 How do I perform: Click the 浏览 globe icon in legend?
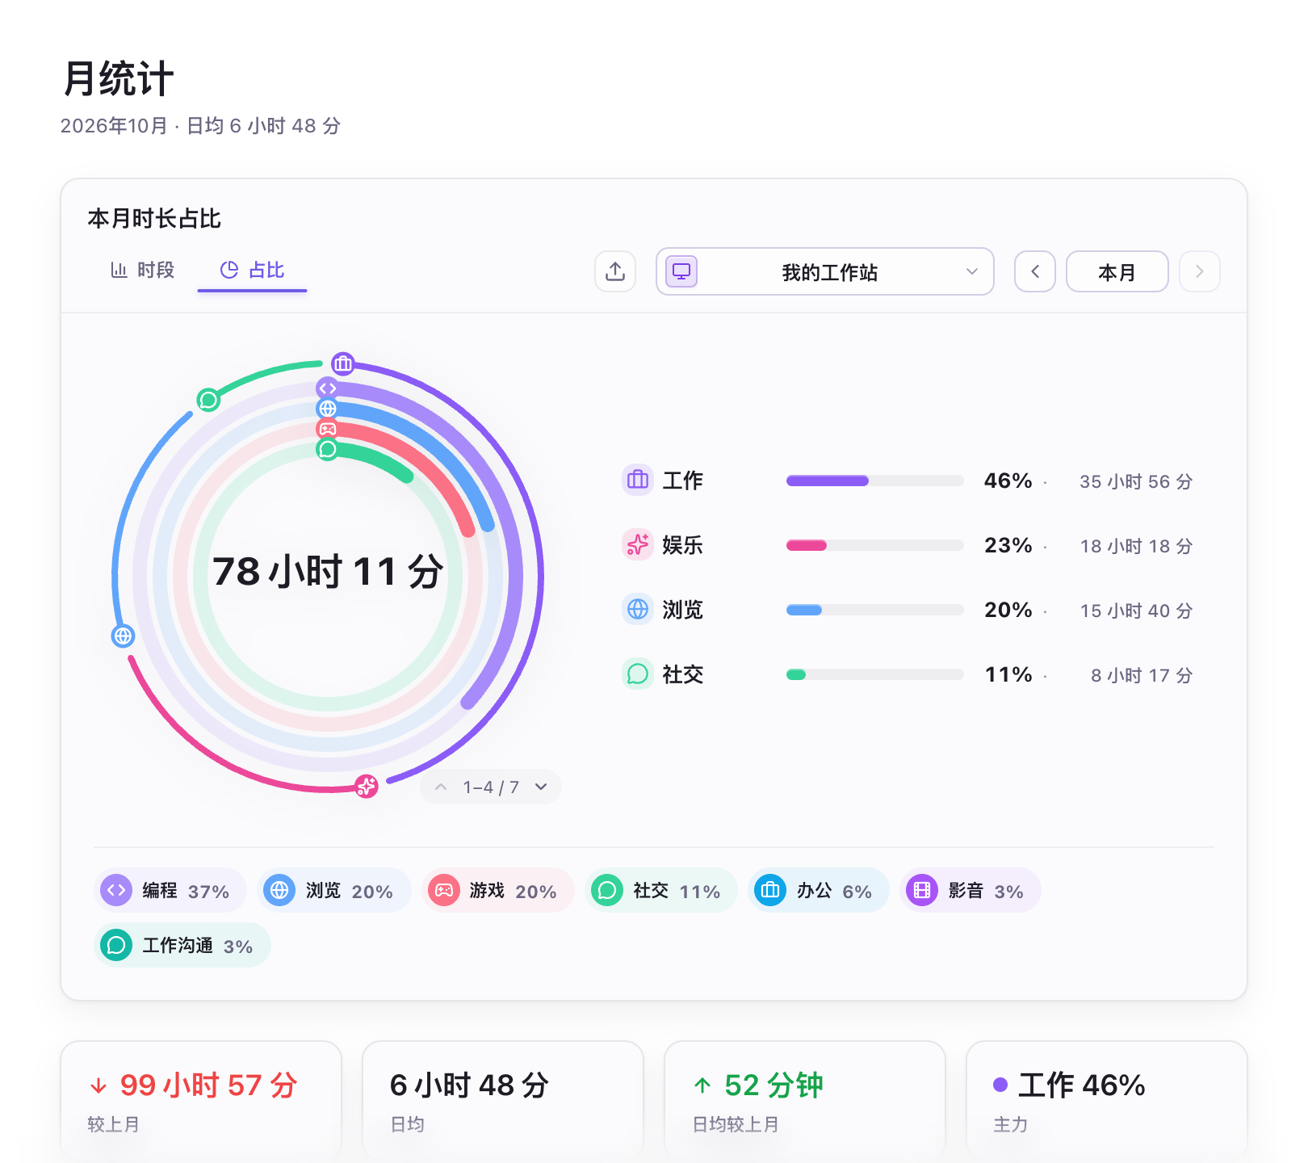click(638, 609)
